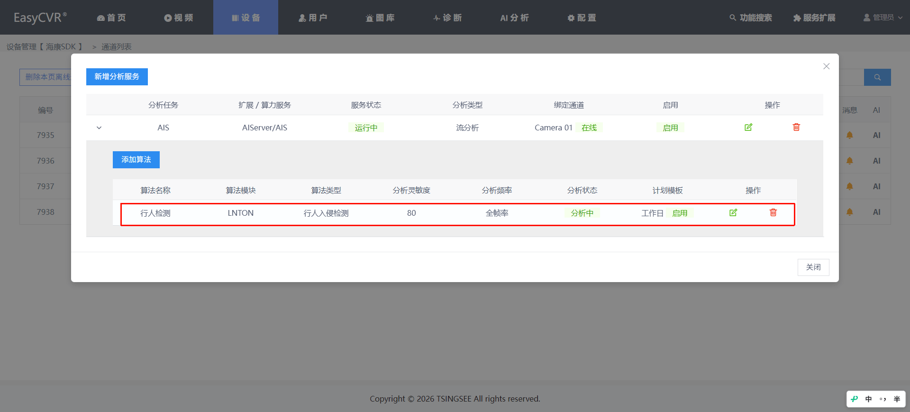This screenshot has height=412, width=910.
Task: Delete the AIS analysis service
Action: point(796,127)
